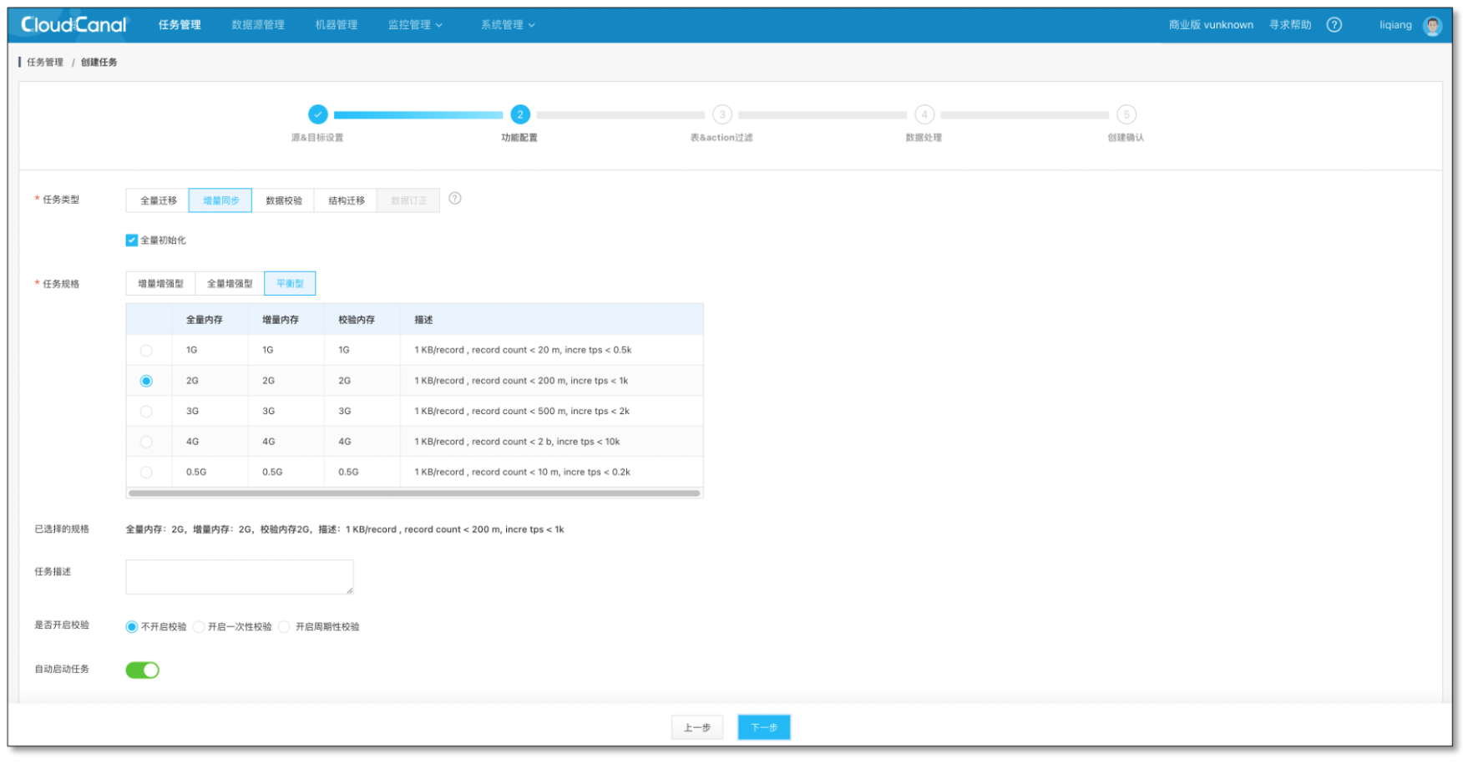Viewport: 1468px width, 764px height.
Task: Click inside the 任务描述 text field
Action: coord(239,576)
